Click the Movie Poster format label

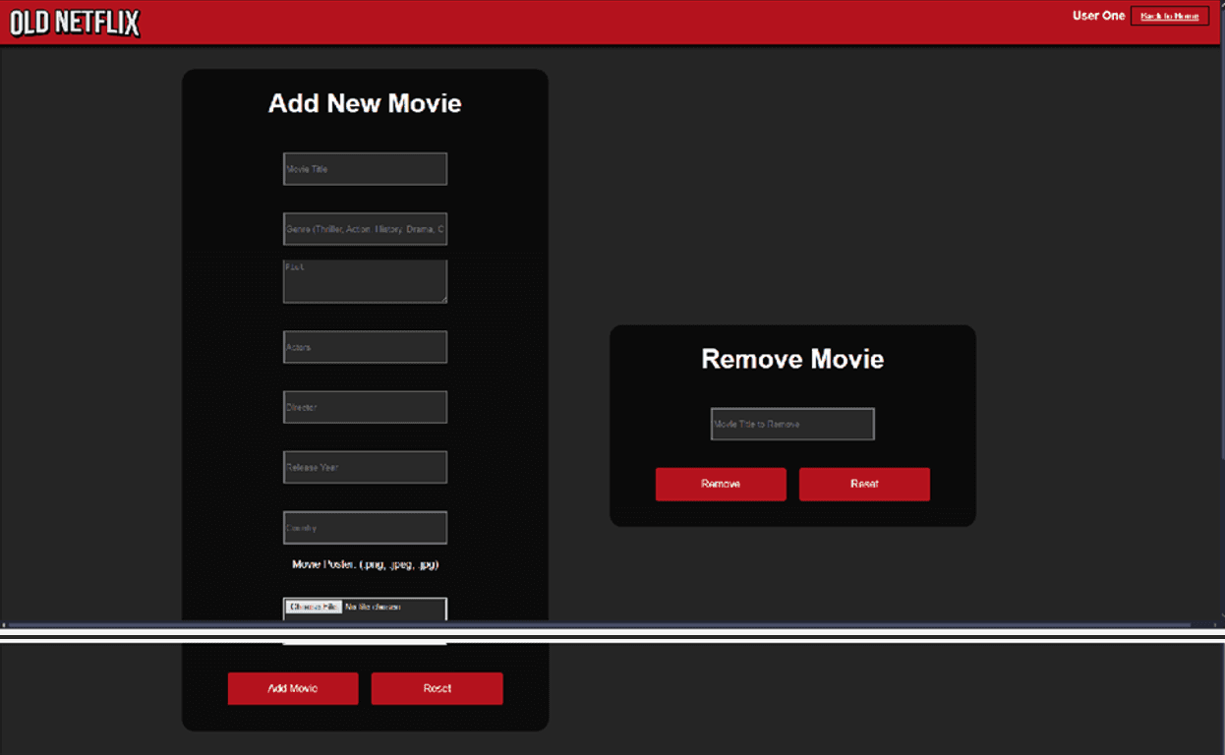point(365,564)
